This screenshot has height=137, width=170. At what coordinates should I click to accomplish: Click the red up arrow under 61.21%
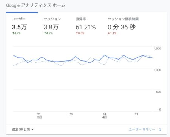[x=77, y=33]
